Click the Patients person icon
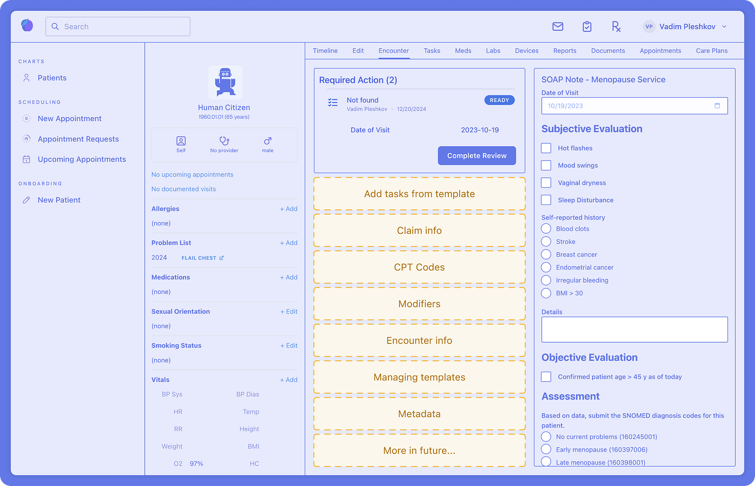 [x=26, y=78]
